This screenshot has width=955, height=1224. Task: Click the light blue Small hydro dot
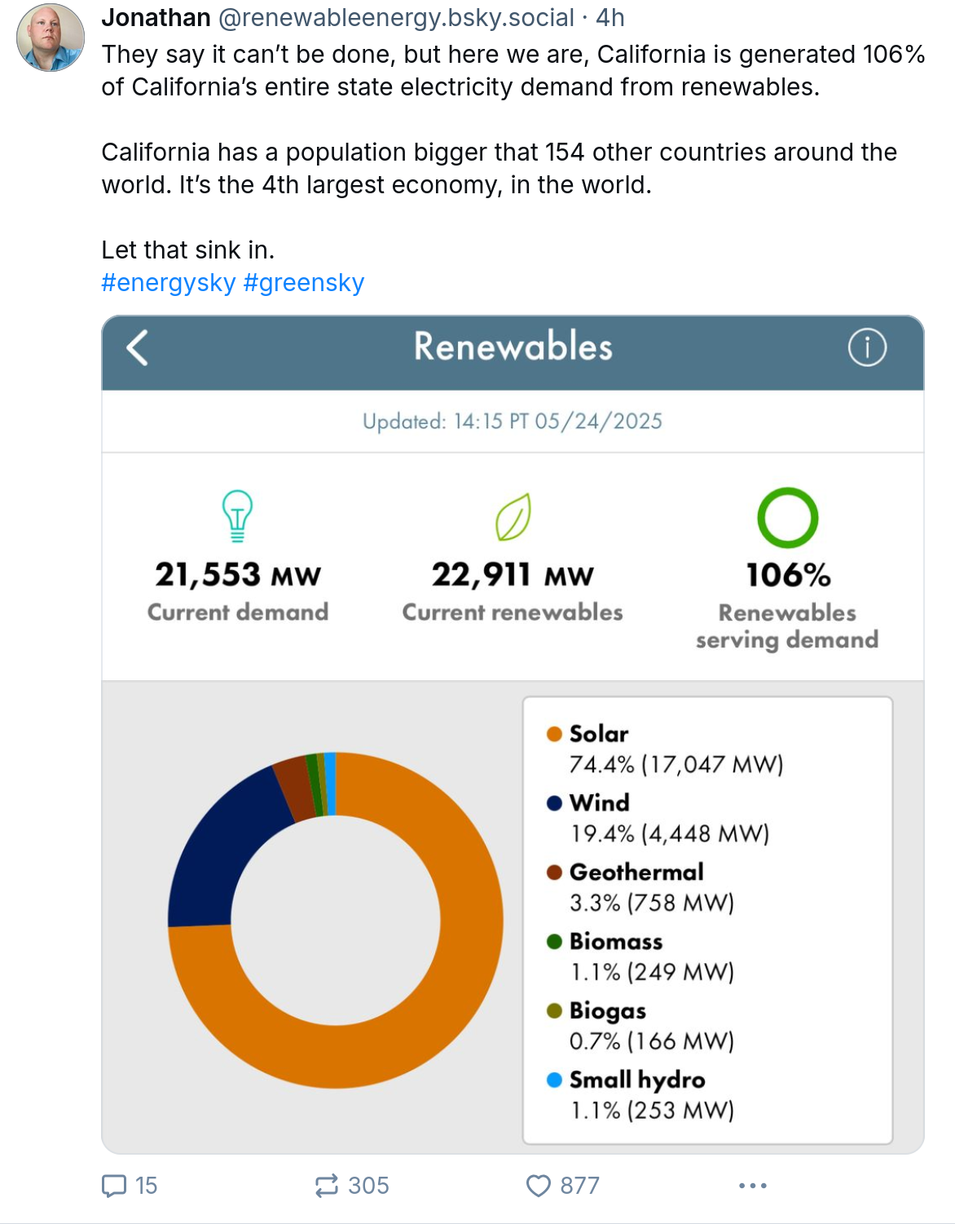pos(555,1080)
